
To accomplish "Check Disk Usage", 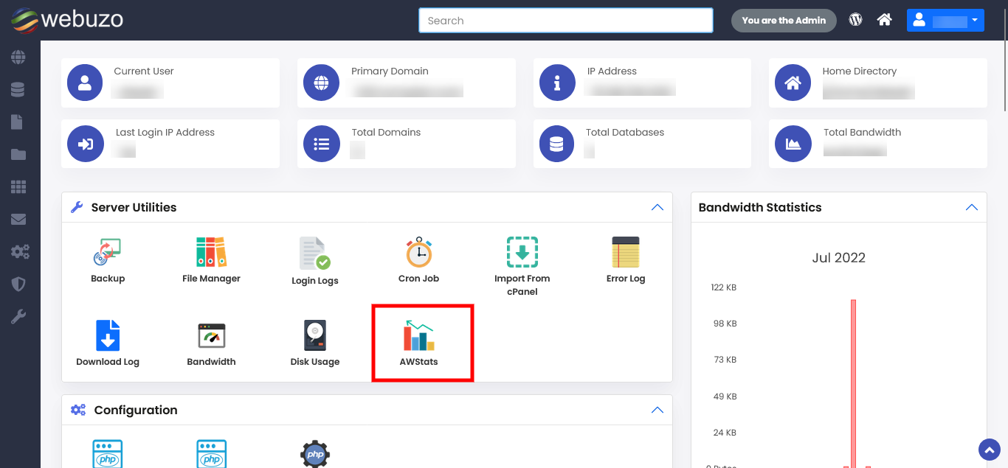I will coord(315,340).
